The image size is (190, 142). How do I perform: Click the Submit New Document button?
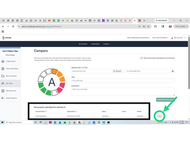point(165,99)
